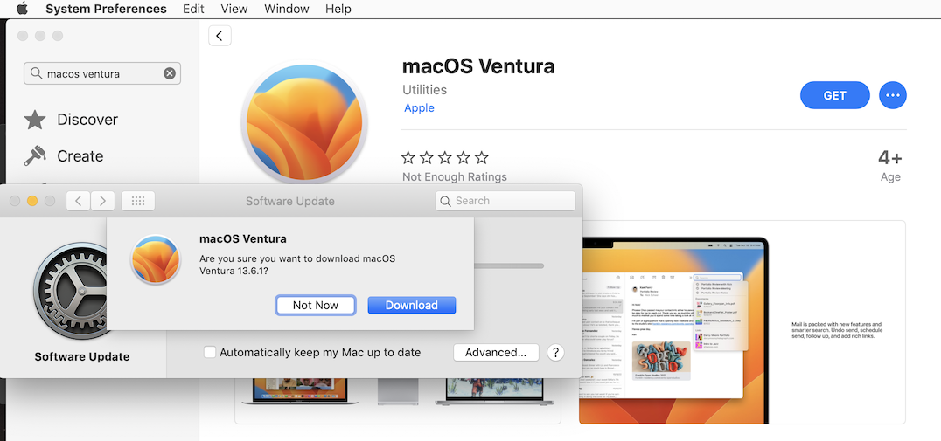Click the 4+ age rating
The height and width of the screenshot is (441, 941).
(x=890, y=157)
